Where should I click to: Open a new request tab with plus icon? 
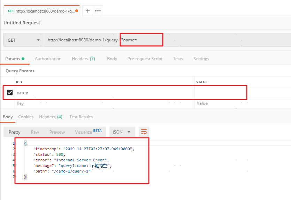click(87, 11)
